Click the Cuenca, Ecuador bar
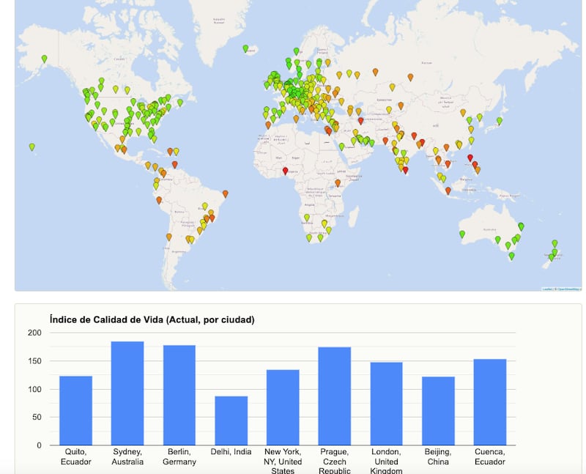The image size is (586, 474). pos(489,401)
